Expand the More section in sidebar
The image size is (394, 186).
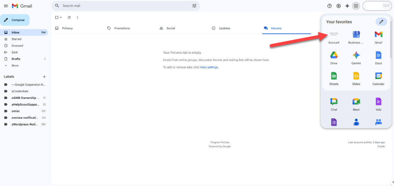15,66
